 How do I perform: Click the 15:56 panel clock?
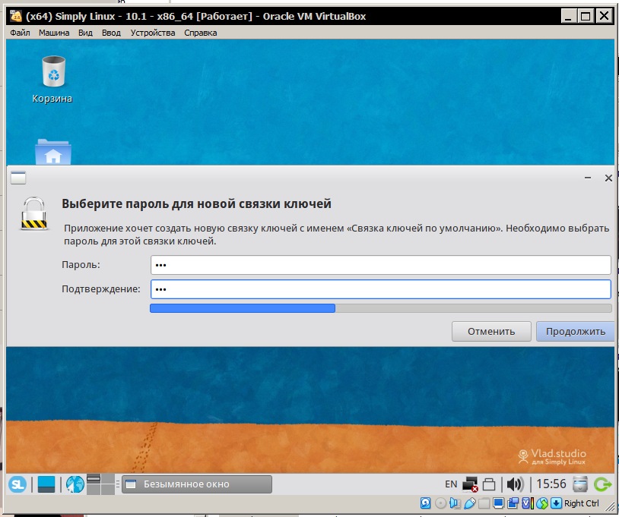click(551, 484)
